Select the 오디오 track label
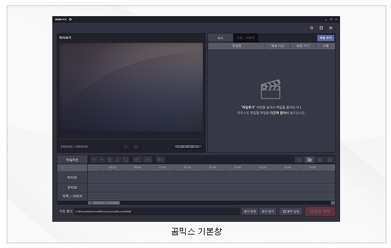The image size is (391, 248). click(x=72, y=188)
